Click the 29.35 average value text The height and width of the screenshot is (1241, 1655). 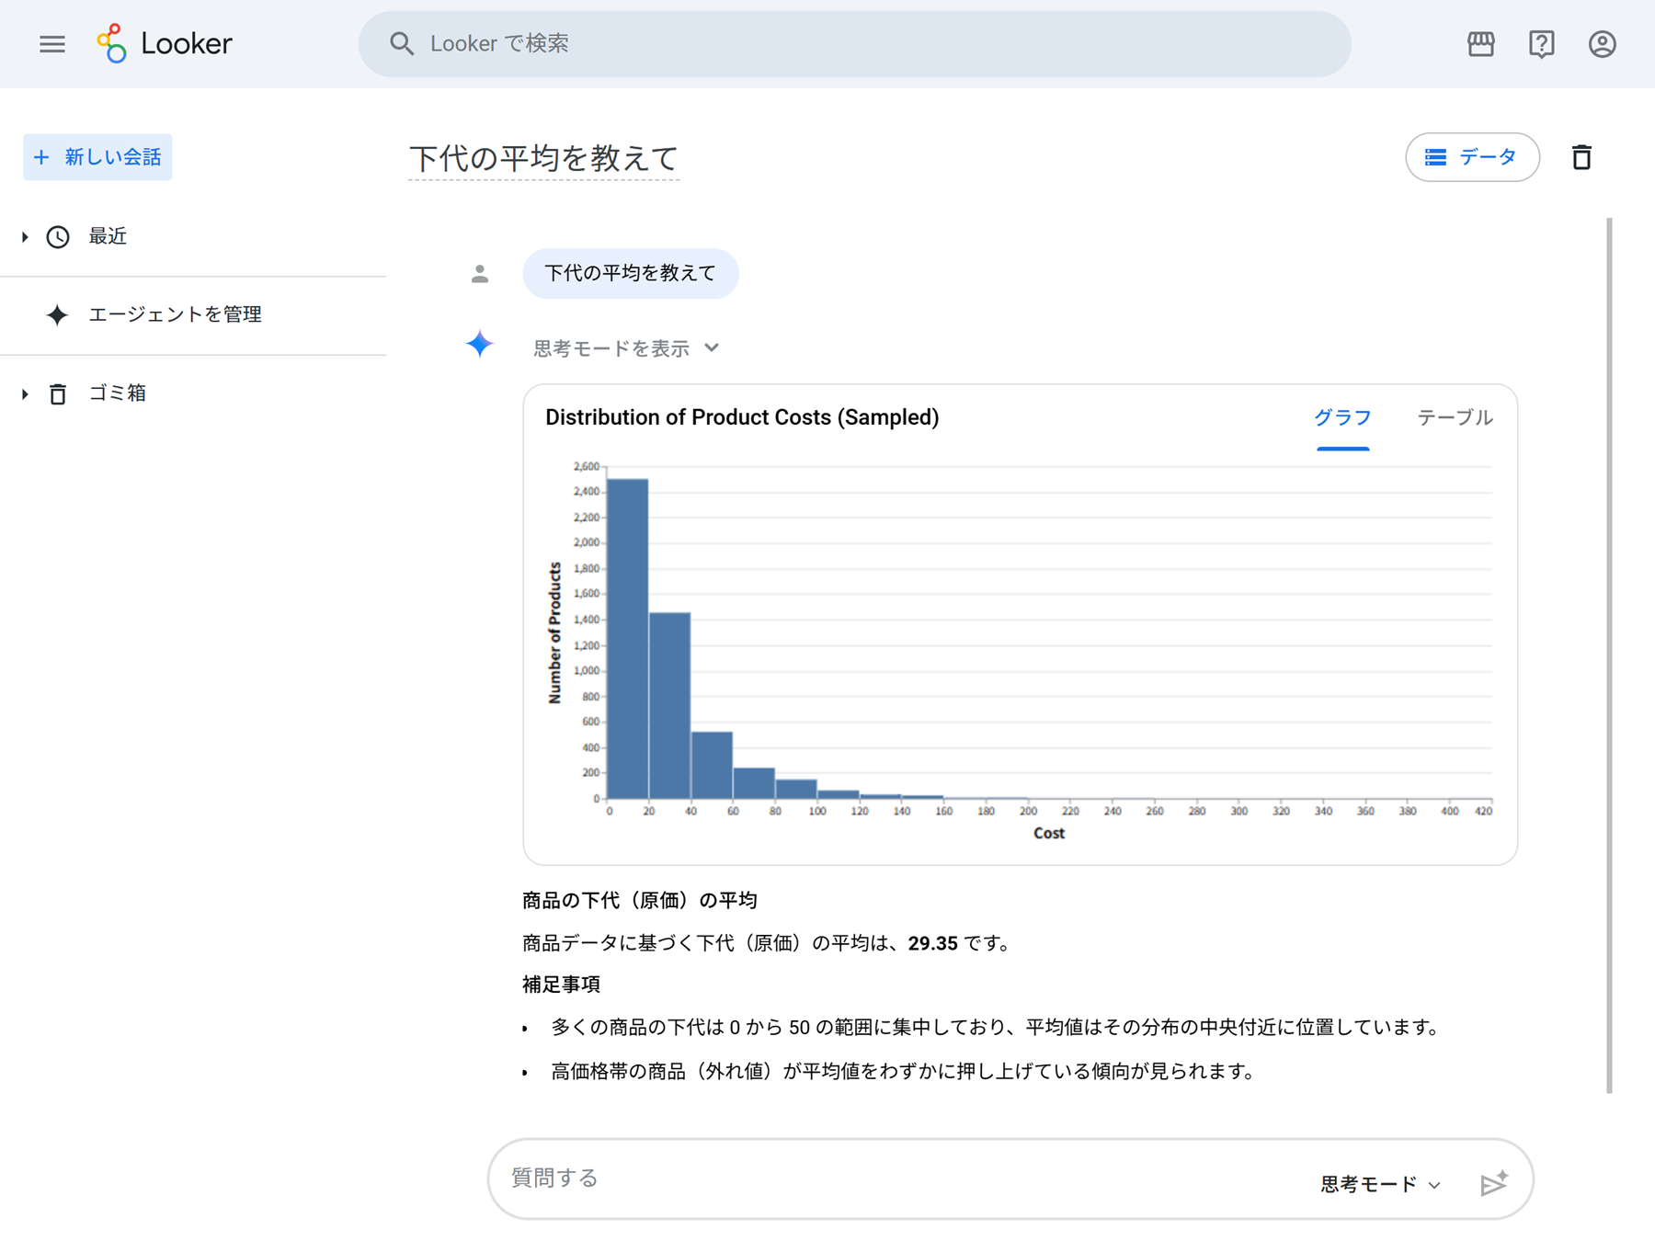[x=932, y=943]
